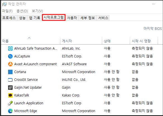
Task: Select the Microsoft Edge row name
Action: point(26,111)
